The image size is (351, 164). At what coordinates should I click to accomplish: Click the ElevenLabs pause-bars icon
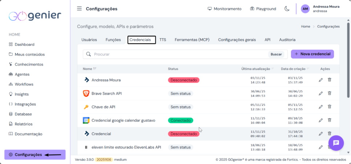coord(86,147)
